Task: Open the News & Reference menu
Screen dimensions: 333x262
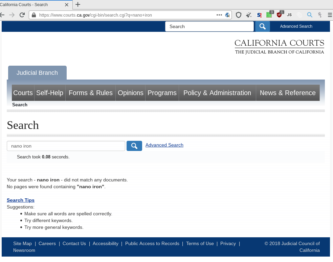Action: 288,93
